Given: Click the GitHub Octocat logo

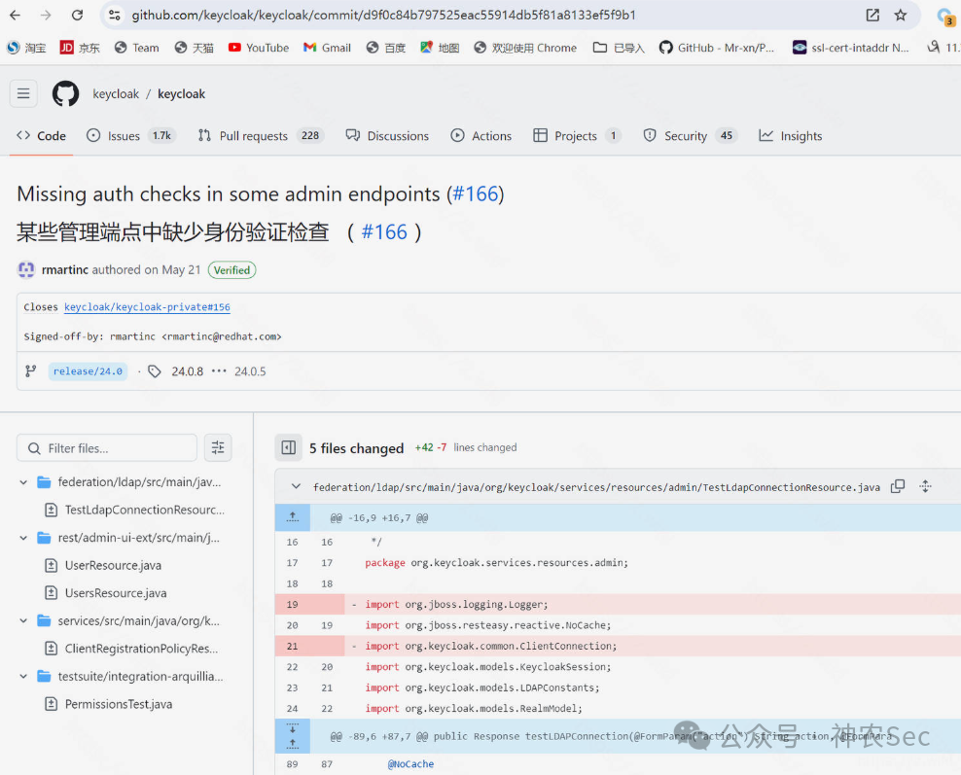Looking at the screenshot, I should [65, 93].
